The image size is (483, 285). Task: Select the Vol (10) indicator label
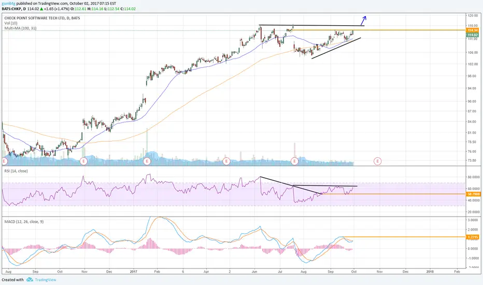(11, 23)
